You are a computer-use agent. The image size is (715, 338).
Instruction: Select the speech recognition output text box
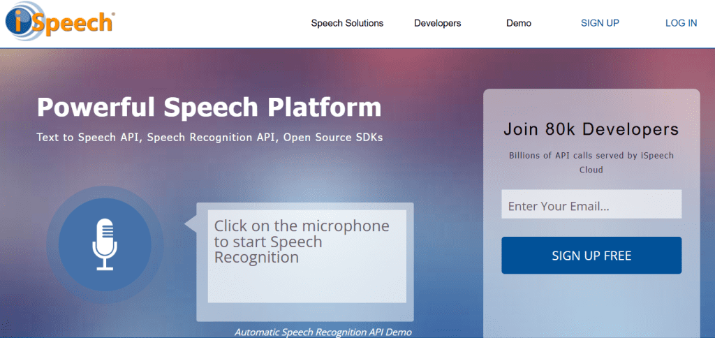307,256
